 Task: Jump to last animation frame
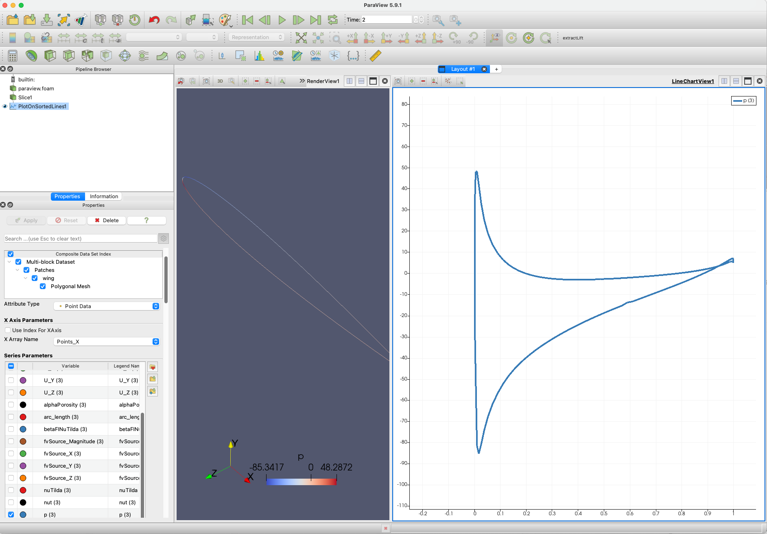315,20
